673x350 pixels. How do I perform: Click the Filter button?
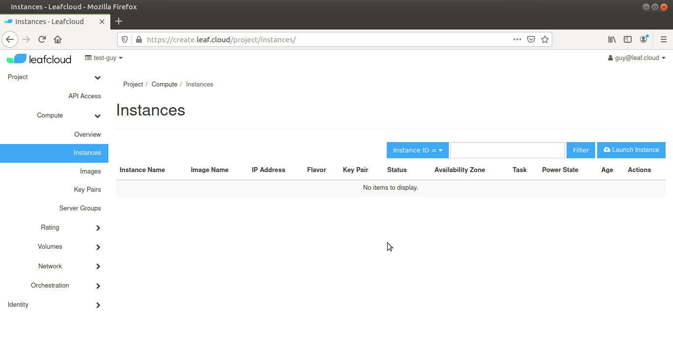(x=581, y=150)
